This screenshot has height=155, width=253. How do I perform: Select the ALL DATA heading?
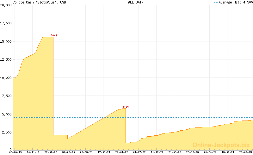click(136, 2)
